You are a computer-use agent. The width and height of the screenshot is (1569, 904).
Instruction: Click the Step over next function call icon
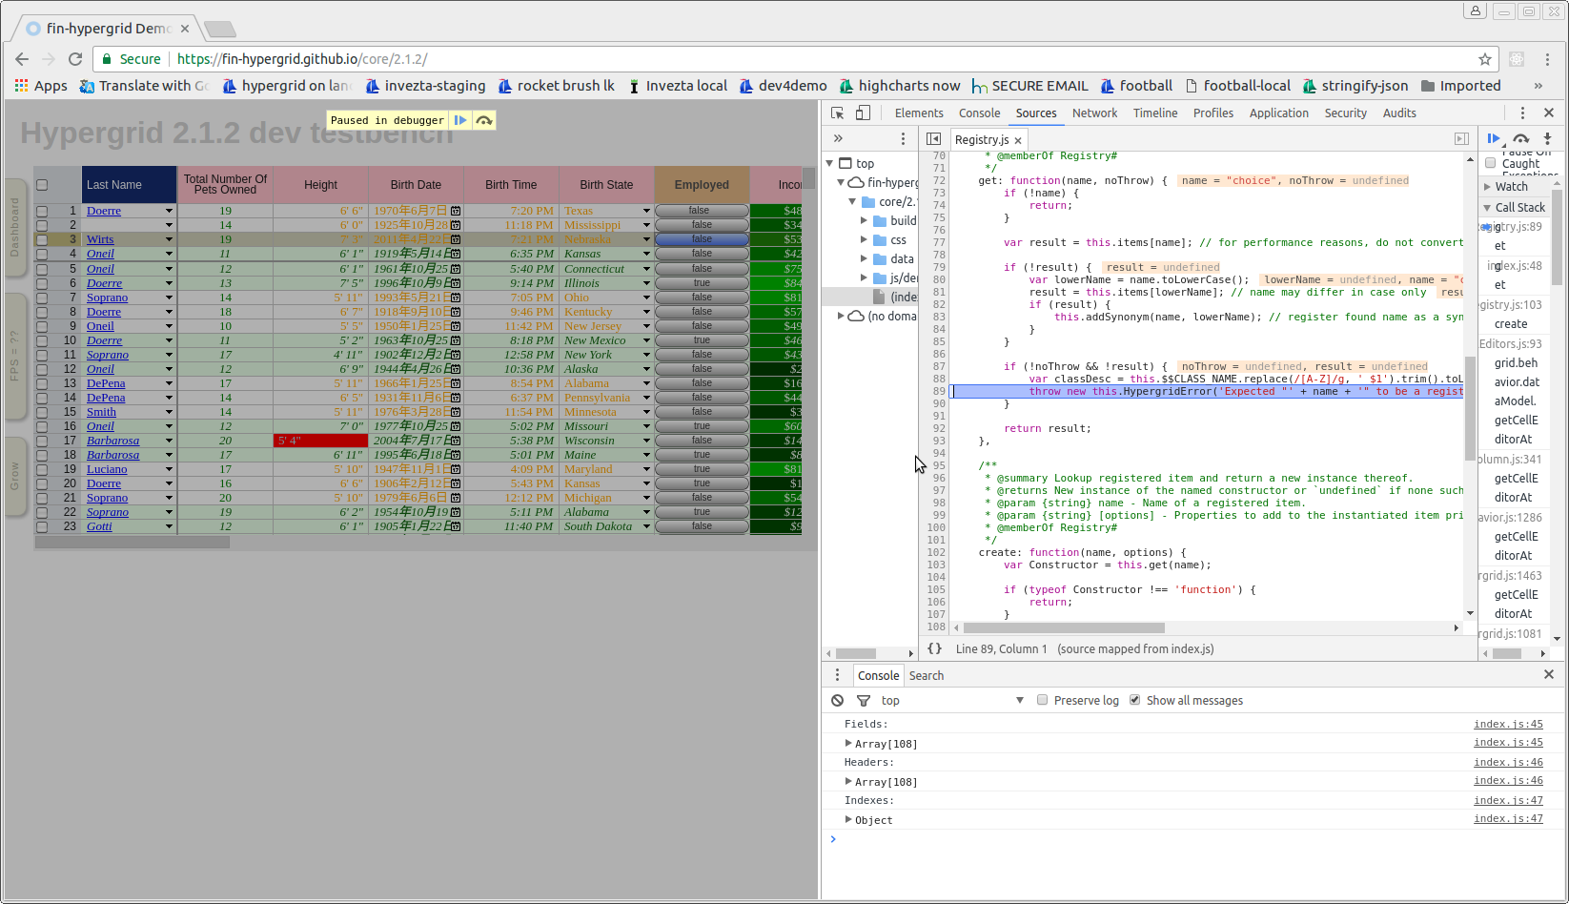pyautogui.click(x=1520, y=138)
